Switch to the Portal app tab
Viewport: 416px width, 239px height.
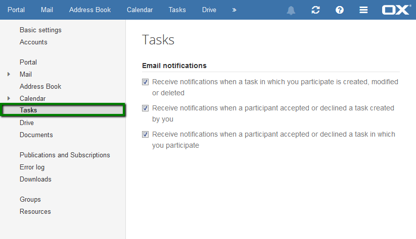(x=16, y=10)
